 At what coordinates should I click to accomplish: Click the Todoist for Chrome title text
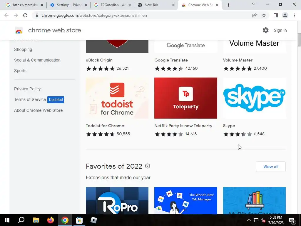(105, 126)
